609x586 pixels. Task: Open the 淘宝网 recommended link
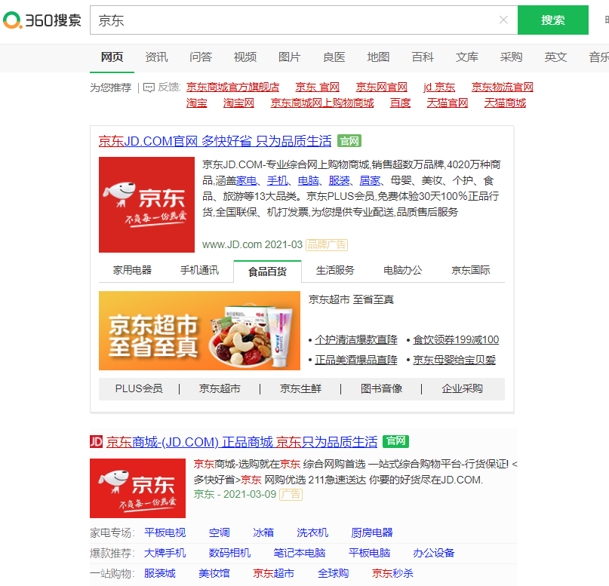pos(238,103)
